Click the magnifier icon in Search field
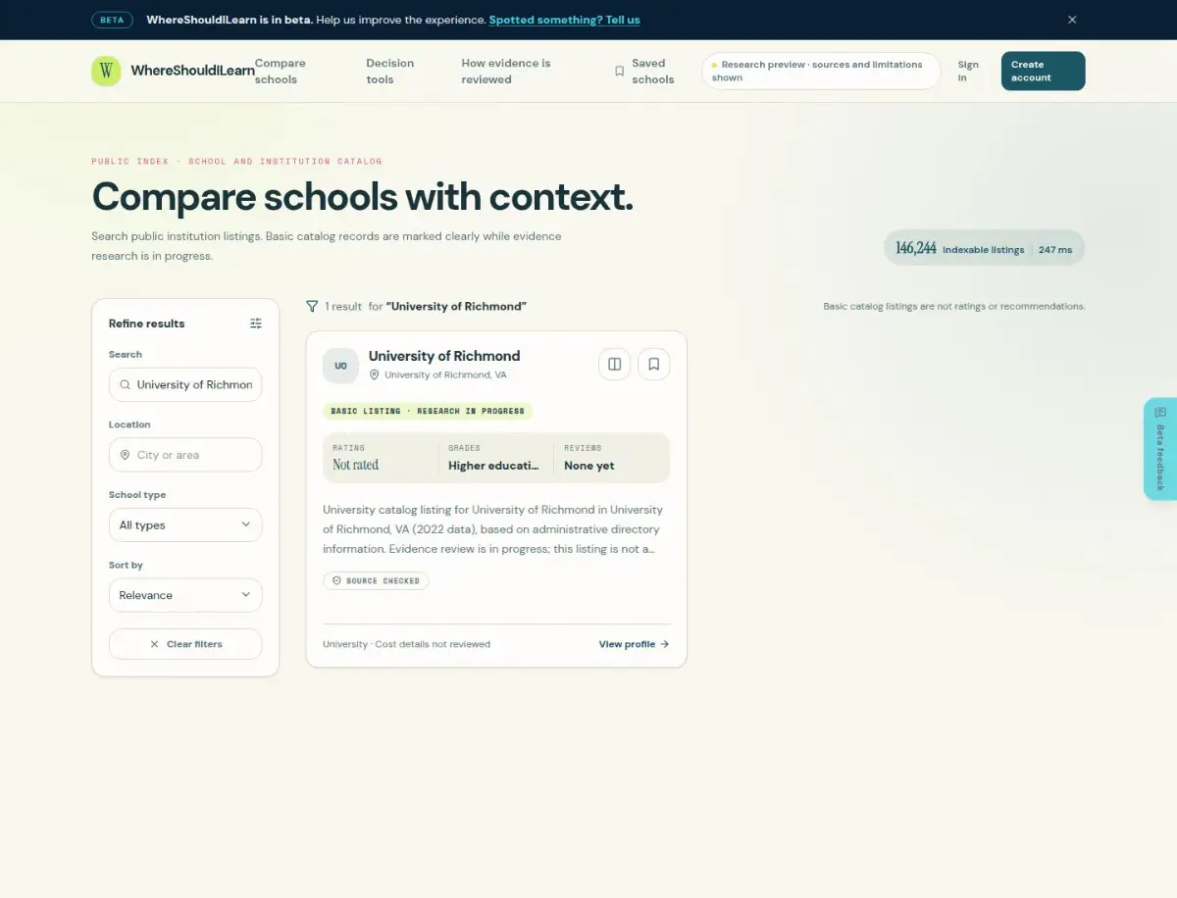The width and height of the screenshot is (1177, 898). [x=125, y=384]
